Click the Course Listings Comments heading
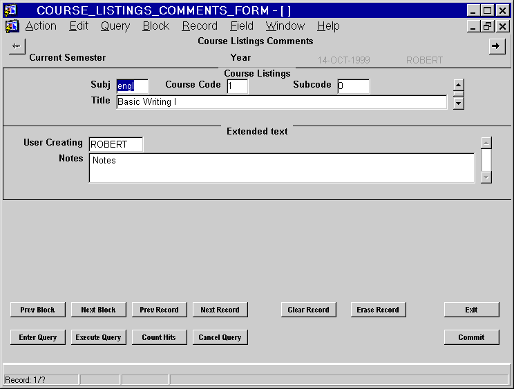 (x=256, y=41)
